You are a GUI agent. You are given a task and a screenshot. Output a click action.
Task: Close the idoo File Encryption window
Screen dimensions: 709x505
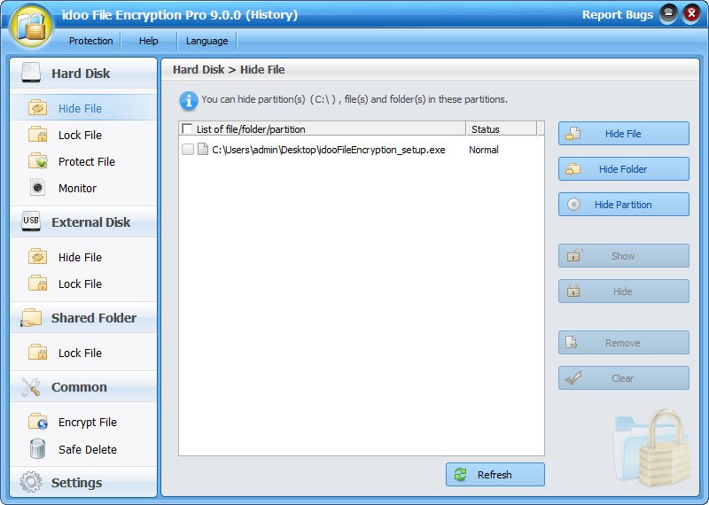point(691,14)
